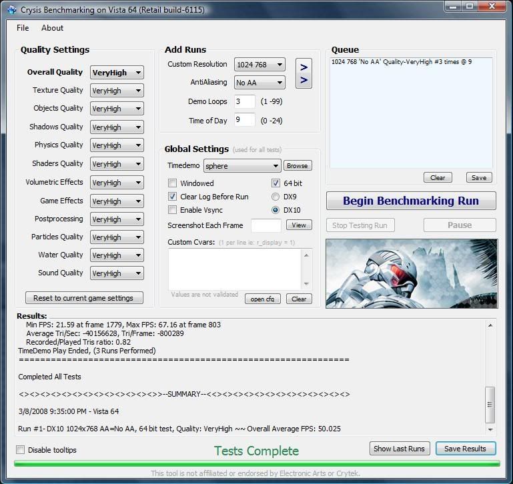Click the open cfg button
513x484 pixels.
tap(262, 299)
